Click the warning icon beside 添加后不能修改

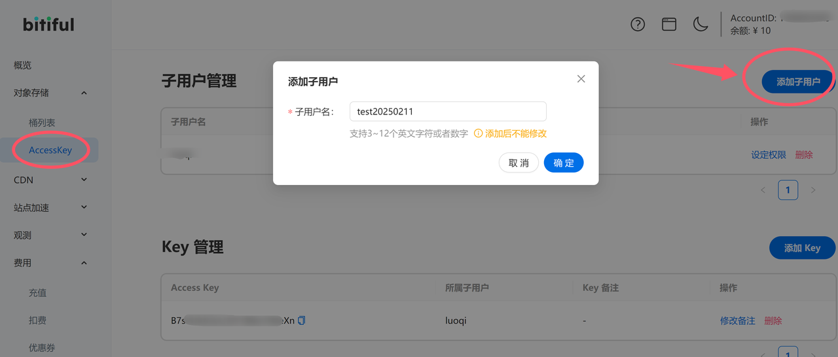(478, 133)
